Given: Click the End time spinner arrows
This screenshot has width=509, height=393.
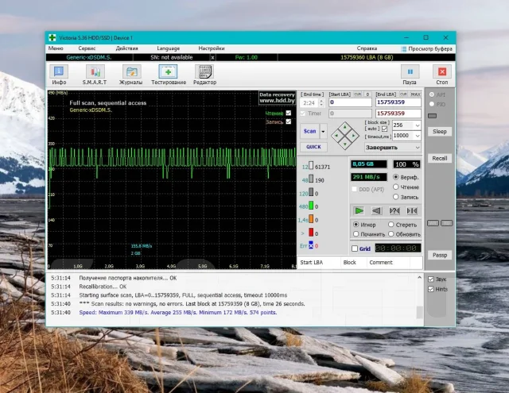Looking at the screenshot, I should tap(321, 103).
